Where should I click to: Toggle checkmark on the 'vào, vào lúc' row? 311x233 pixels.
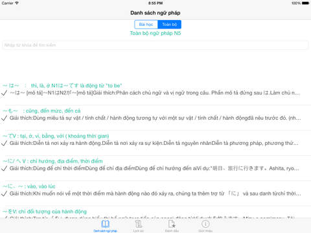coord(5,194)
